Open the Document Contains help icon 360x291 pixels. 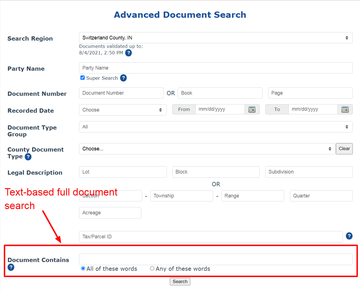pyautogui.click(x=10, y=267)
